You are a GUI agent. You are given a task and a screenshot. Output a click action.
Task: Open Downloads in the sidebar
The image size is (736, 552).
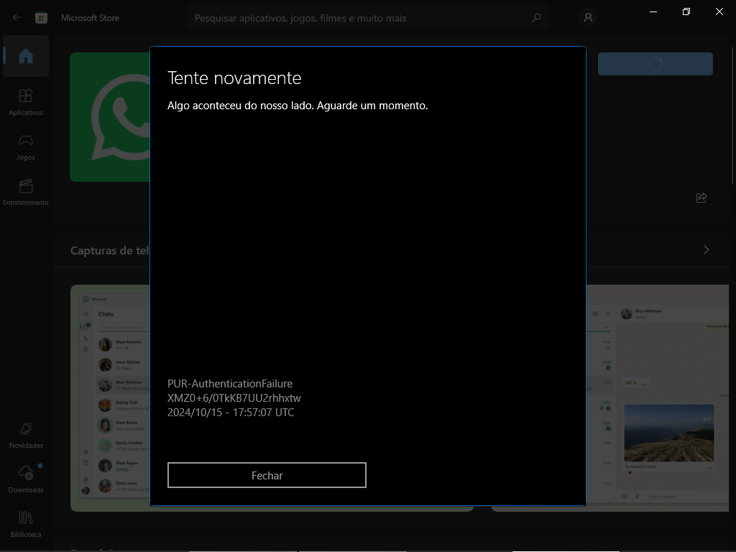click(26, 479)
